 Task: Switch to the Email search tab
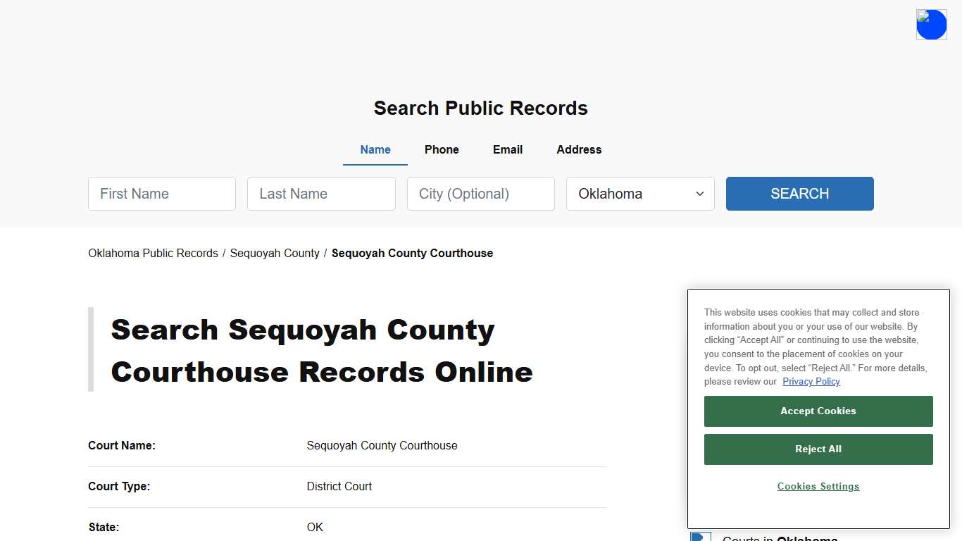click(x=507, y=149)
